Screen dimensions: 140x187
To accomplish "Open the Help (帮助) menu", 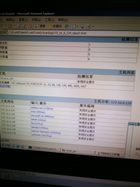I will click(63, 20).
